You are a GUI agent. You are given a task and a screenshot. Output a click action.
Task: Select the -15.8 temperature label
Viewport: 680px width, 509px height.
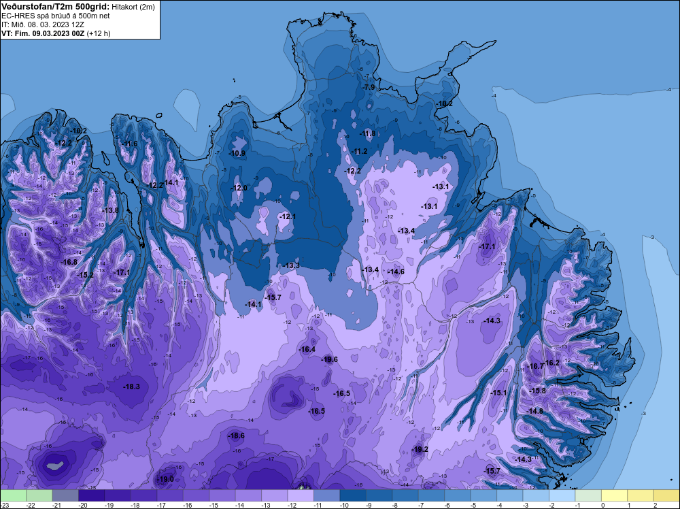tap(538, 391)
